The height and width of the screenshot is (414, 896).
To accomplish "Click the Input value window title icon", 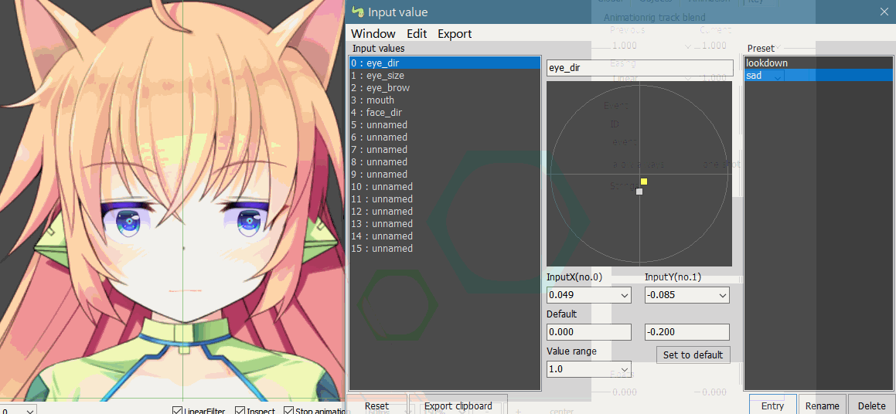I will [x=357, y=12].
